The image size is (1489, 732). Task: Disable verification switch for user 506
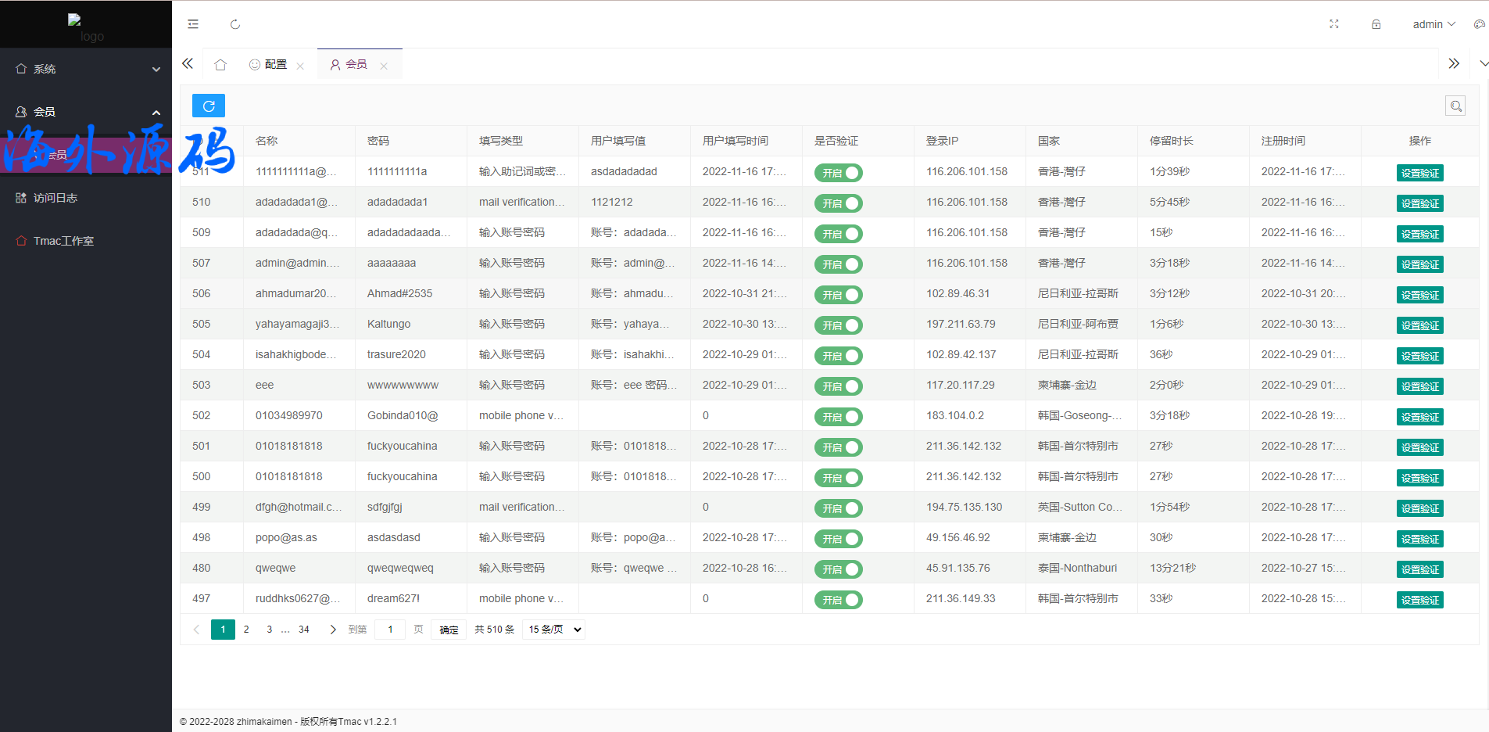[x=838, y=295]
